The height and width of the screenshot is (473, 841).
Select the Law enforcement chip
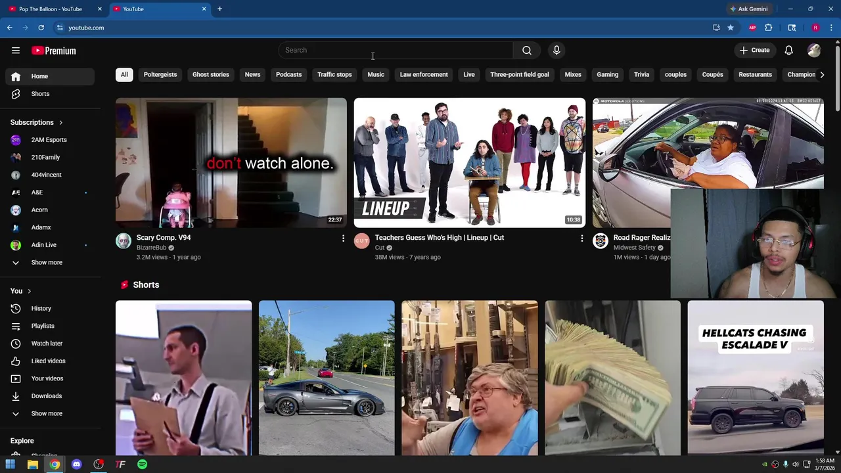click(424, 75)
